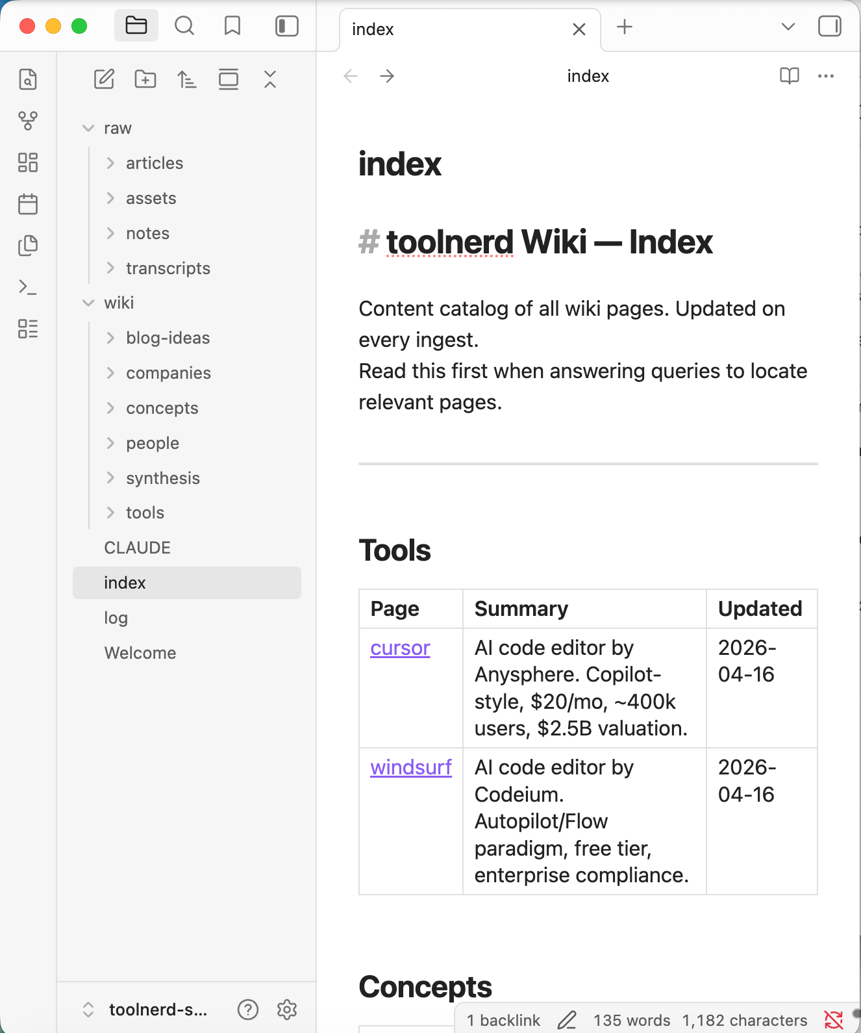Open command palette terminal icon
861x1033 pixels.
pyautogui.click(x=28, y=287)
